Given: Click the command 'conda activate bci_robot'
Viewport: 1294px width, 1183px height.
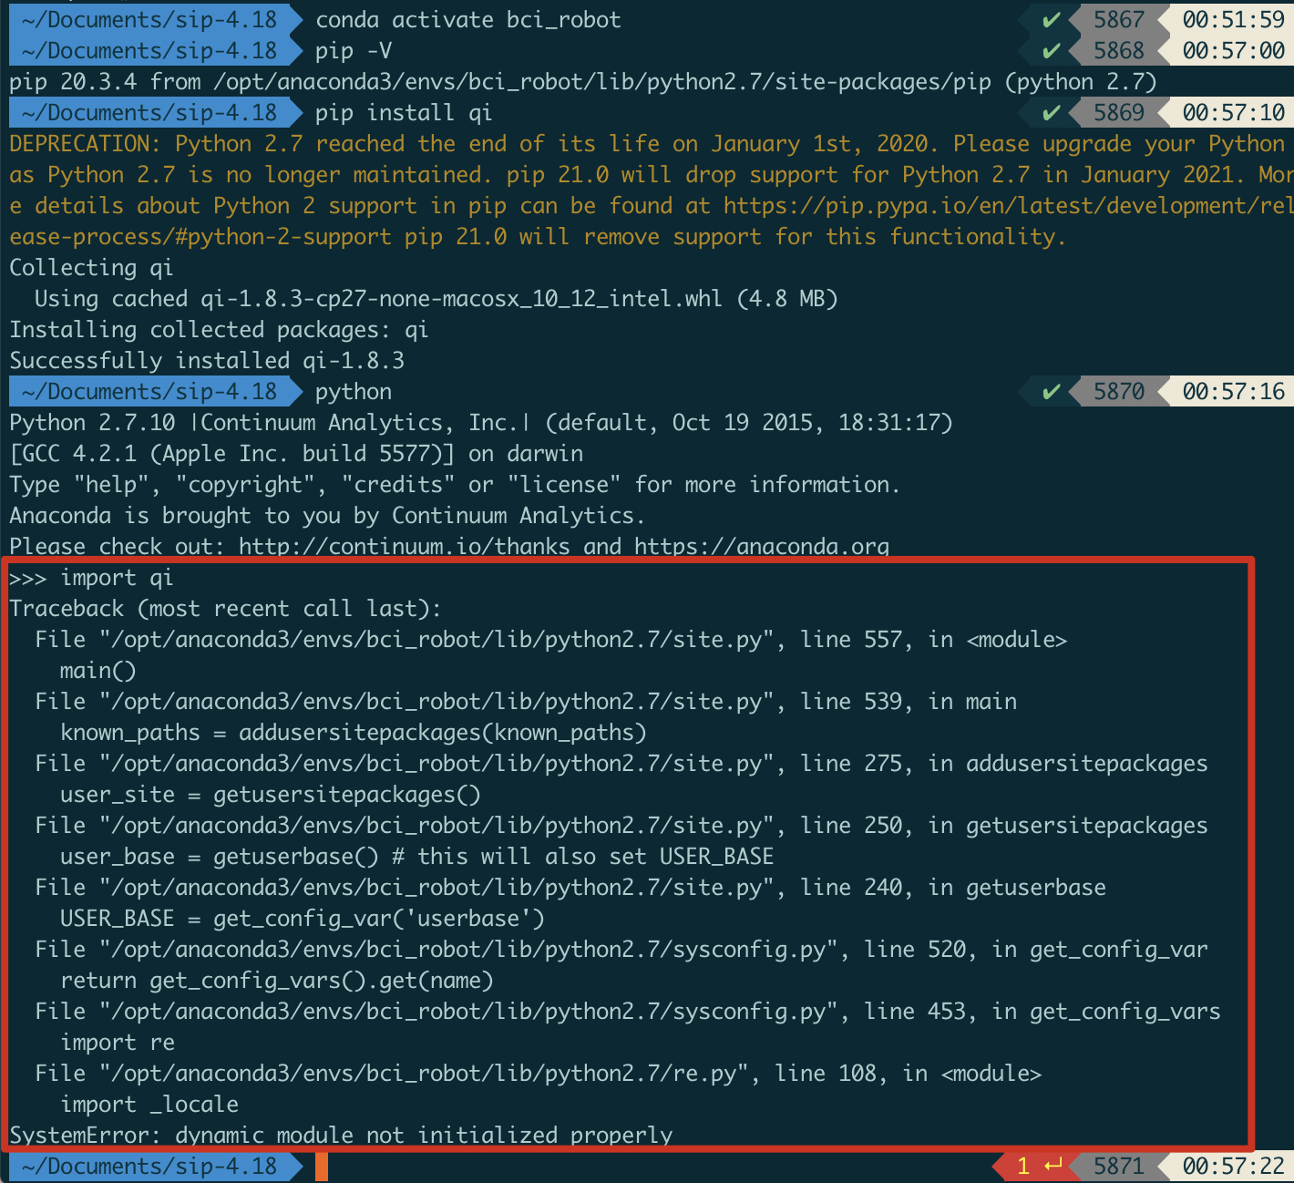Looking at the screenshot, I should click(468, 19).
